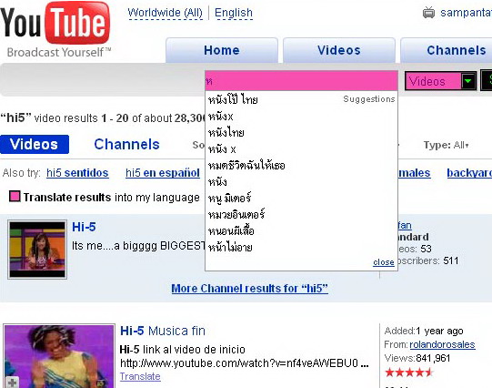Click the green dropdown arrow beside Videos
This screenshot has width=492, height=388.
467,81
